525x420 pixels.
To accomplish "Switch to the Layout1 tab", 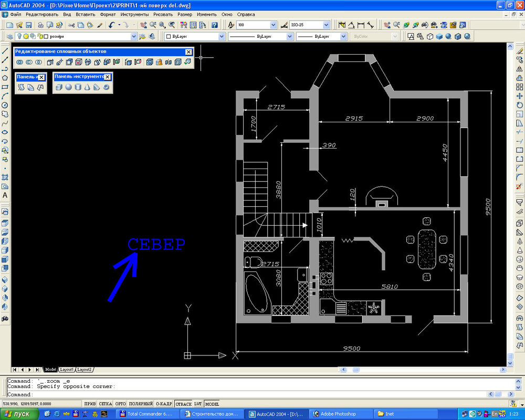I will tap(67, 370).
